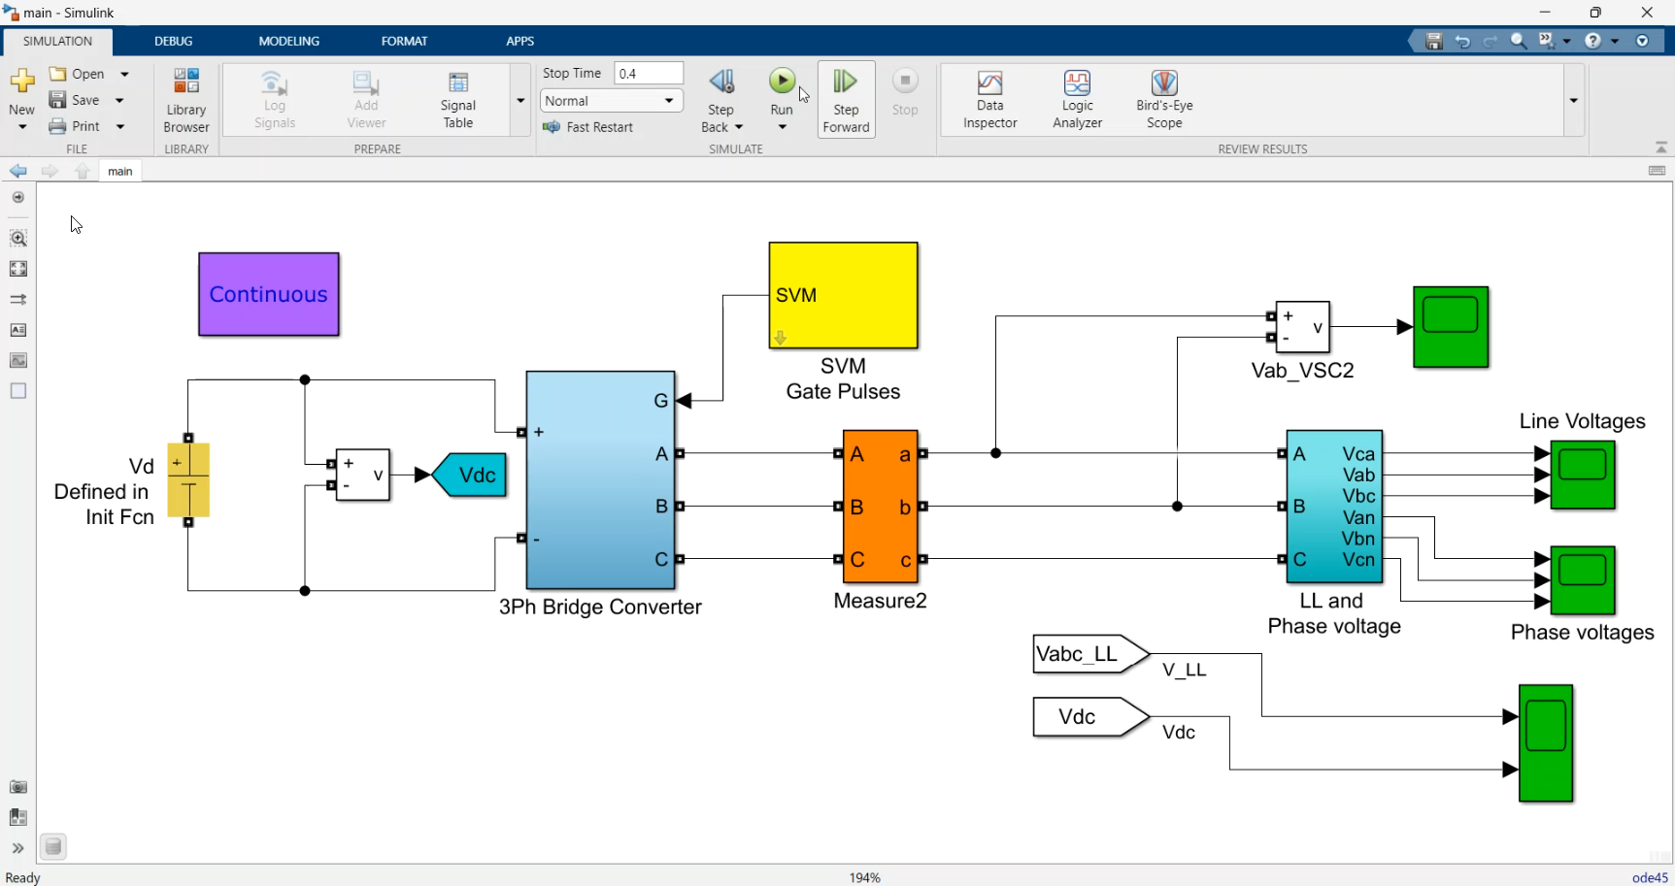This screenshot has height=886, width=1675.
Task: Click Step Forward to advance simulation
Action: pos(845,97)
